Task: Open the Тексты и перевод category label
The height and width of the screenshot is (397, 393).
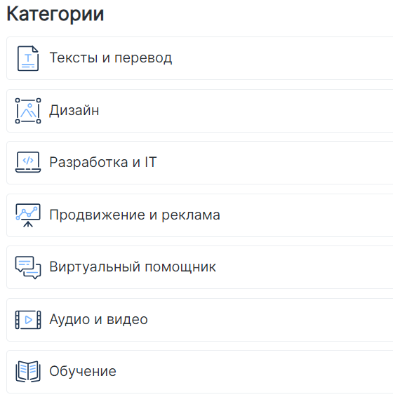Action: [111, 58]
